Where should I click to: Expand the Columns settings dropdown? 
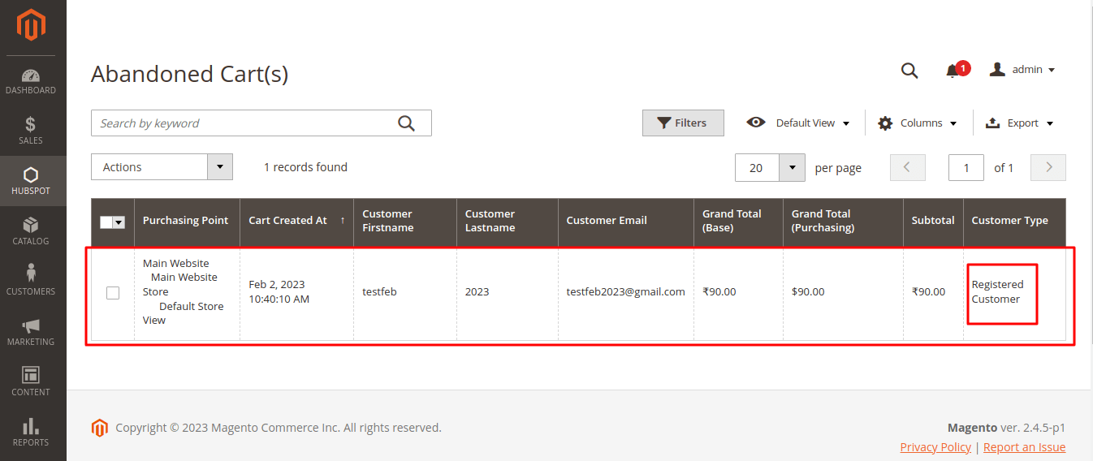[918, 123]
